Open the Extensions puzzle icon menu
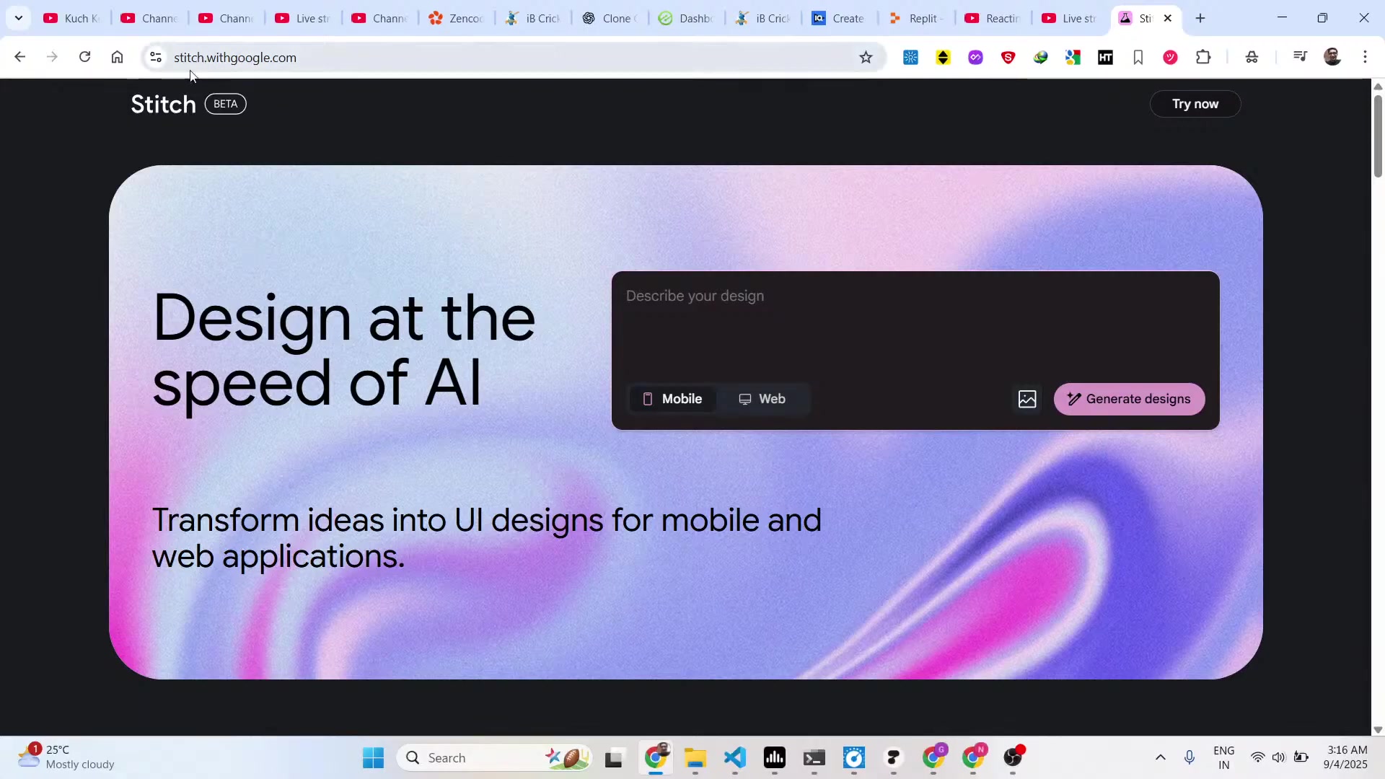 (x=1202, y=57)
